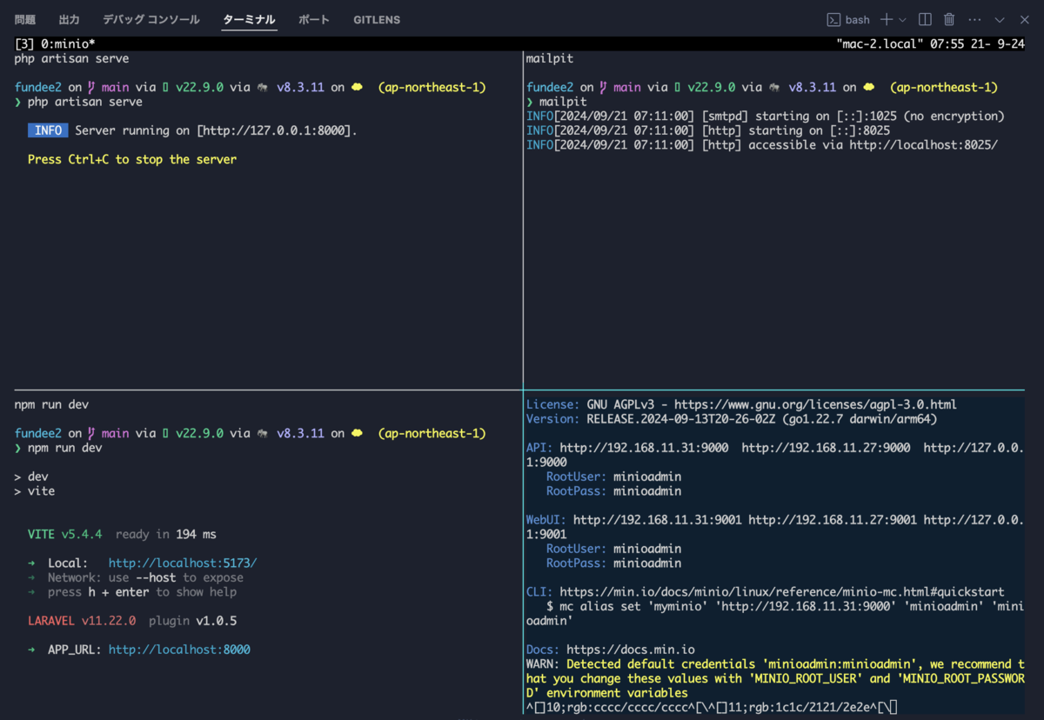Click 'press h + enter to show help' line
The width and height of the screenshot is (1044, 720).
(x=132, y=592)
